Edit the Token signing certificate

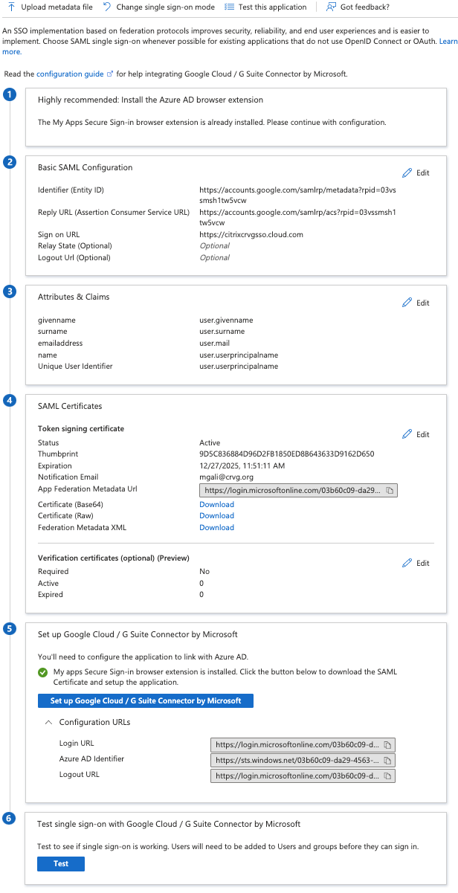[416, 434]
